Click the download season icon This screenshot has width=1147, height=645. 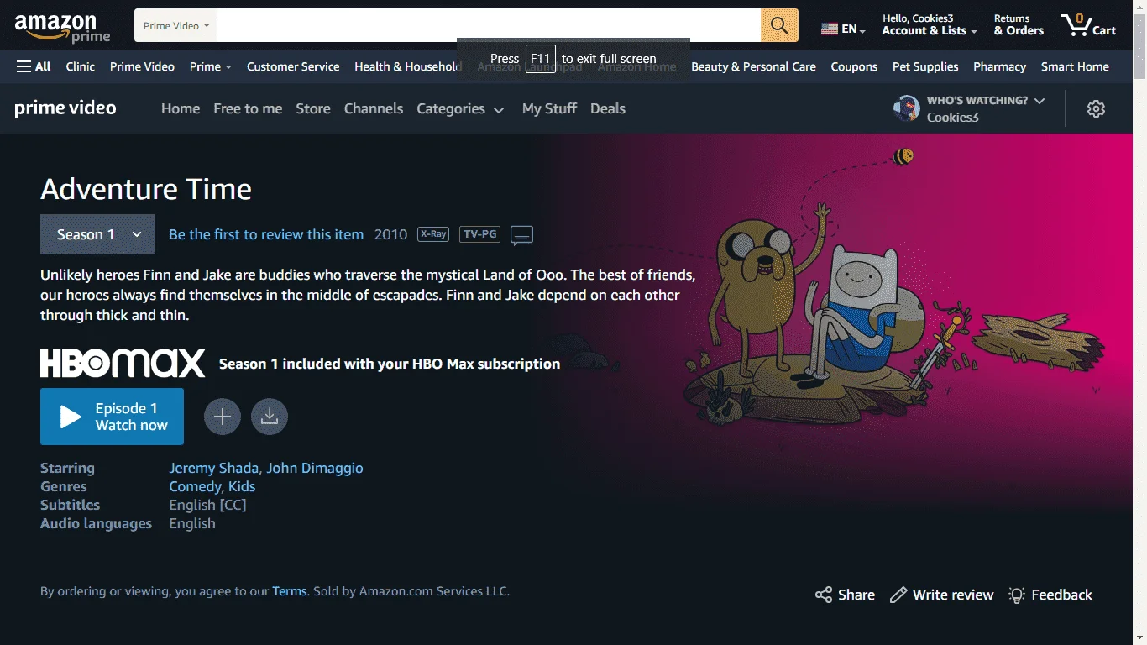tap(270, 417)
